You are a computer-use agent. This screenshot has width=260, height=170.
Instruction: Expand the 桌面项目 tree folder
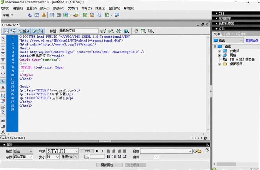219,64
